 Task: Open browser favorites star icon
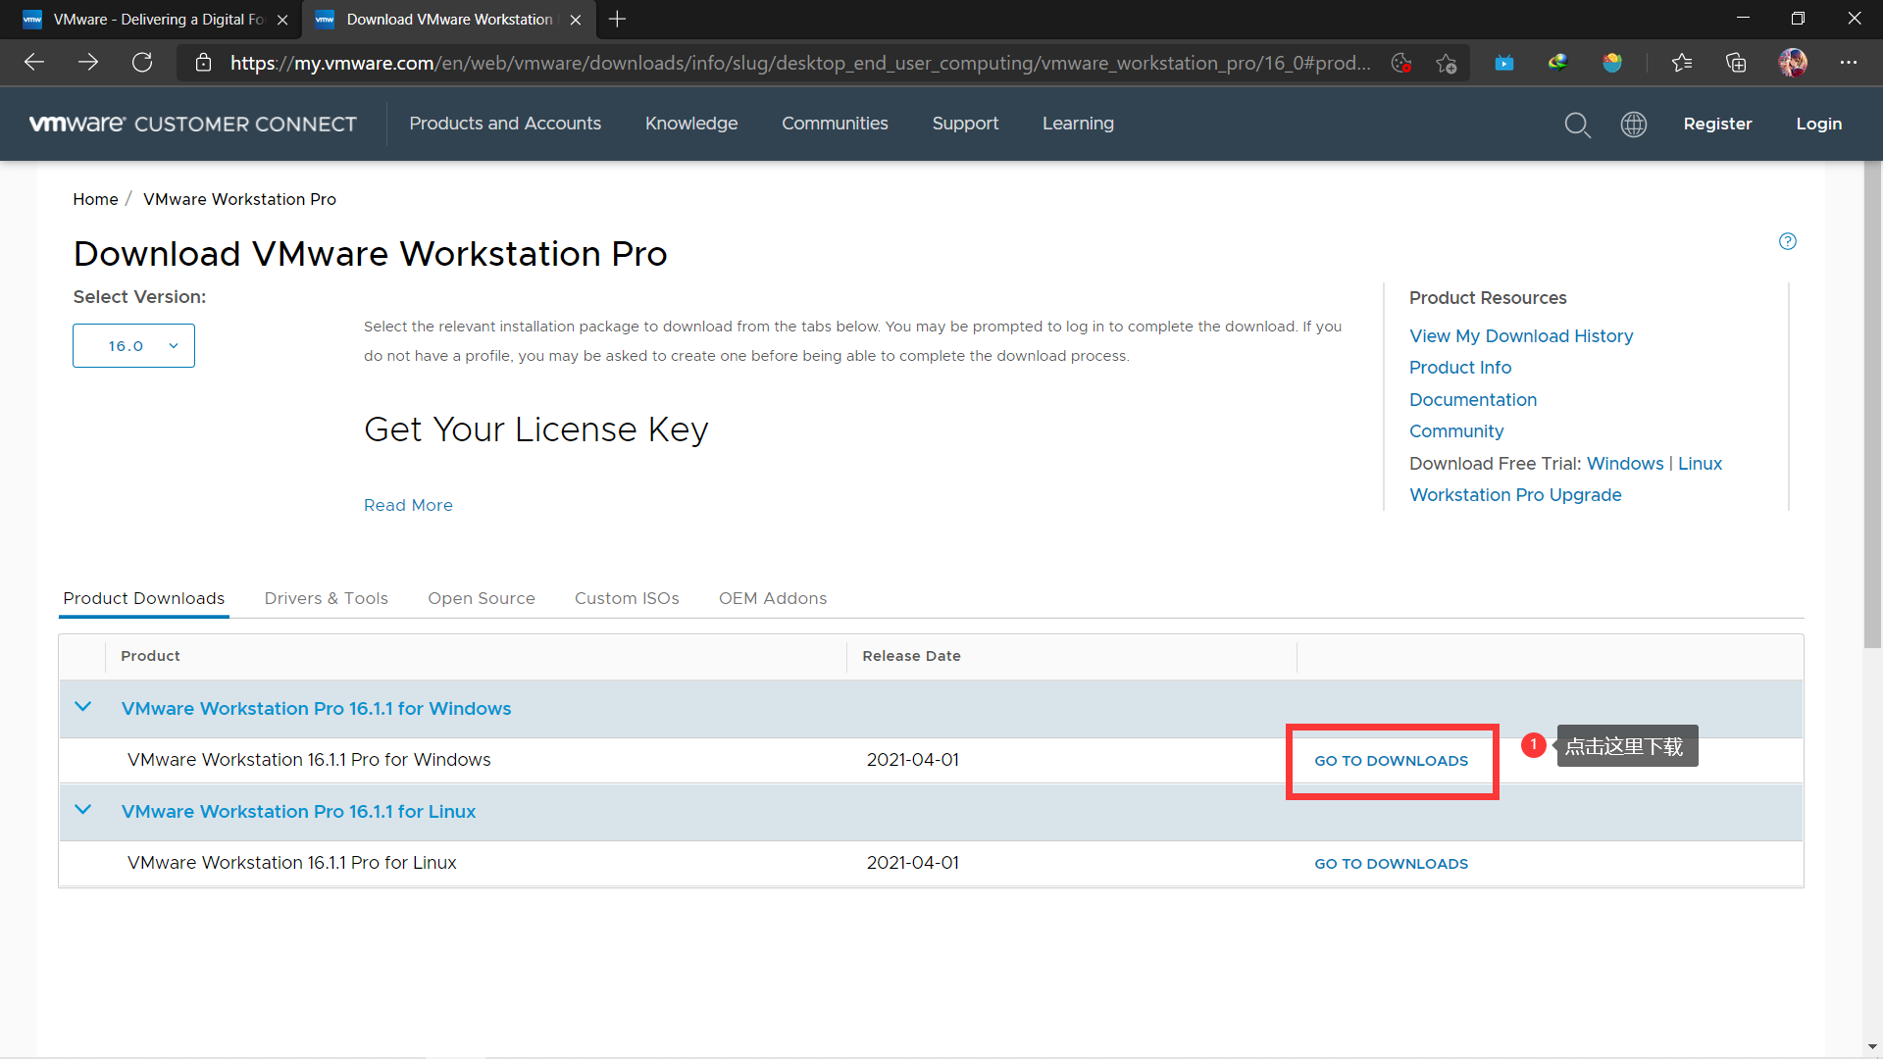coord(1681,63)
